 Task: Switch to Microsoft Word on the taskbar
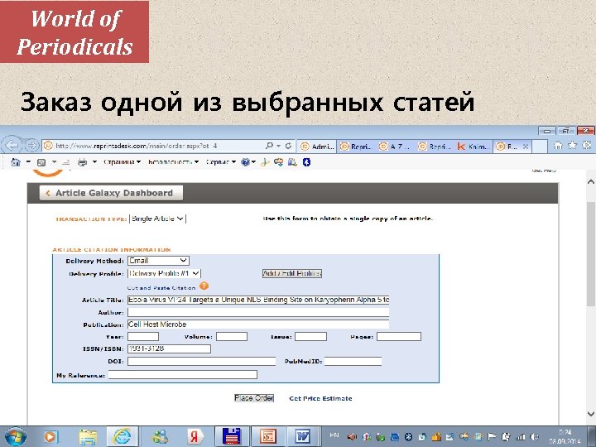coord(303,437)
